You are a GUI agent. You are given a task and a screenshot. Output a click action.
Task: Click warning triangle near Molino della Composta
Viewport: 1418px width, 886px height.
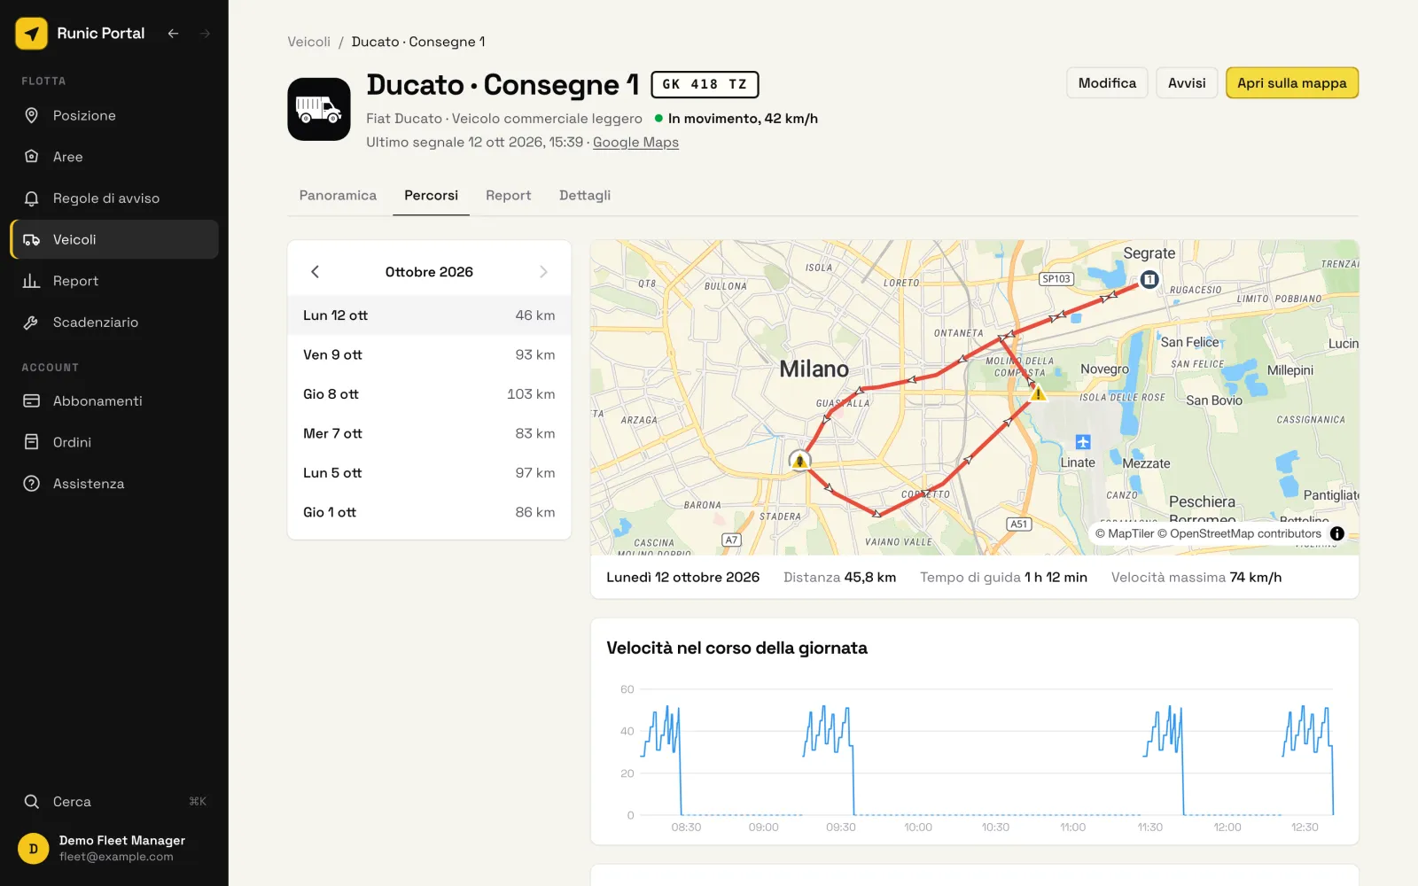click(1038, 392)
